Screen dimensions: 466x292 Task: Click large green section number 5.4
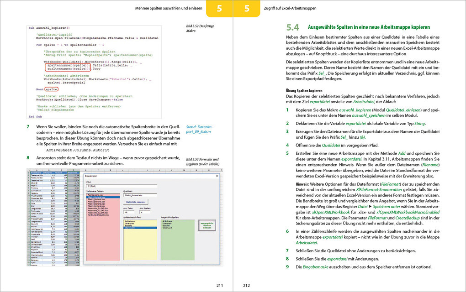tap(292, 27)
